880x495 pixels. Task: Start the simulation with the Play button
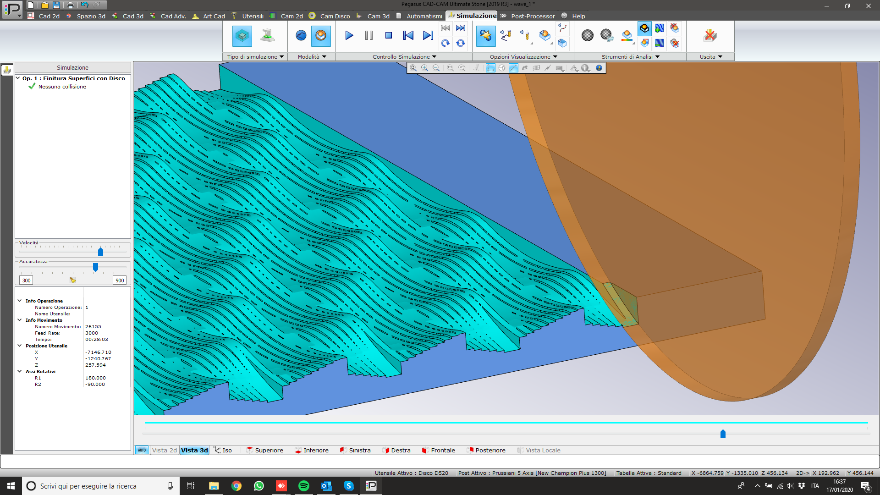pos(349,35)
